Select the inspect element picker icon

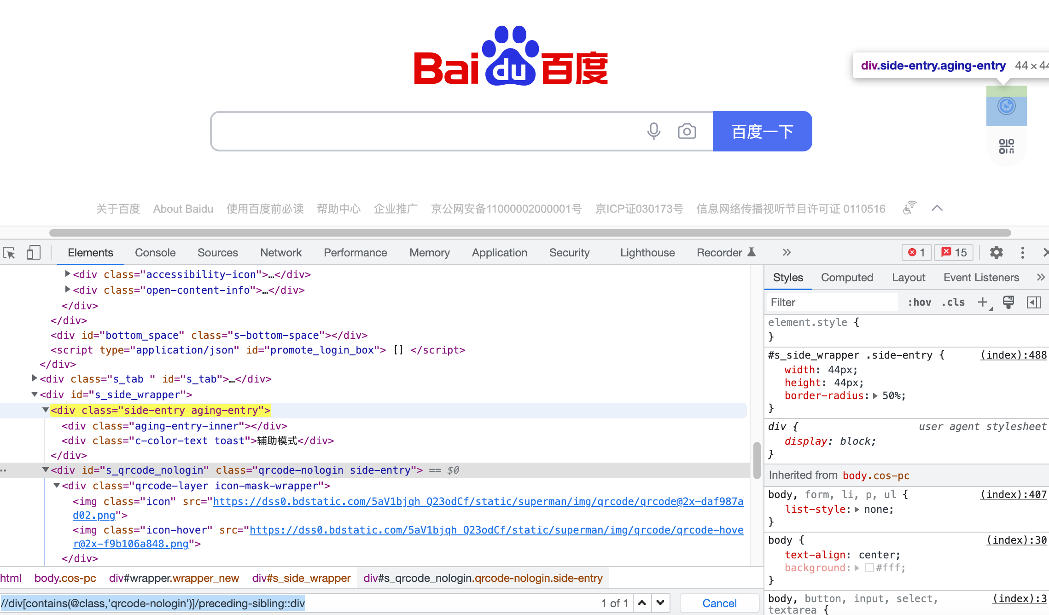pos(9,253)
